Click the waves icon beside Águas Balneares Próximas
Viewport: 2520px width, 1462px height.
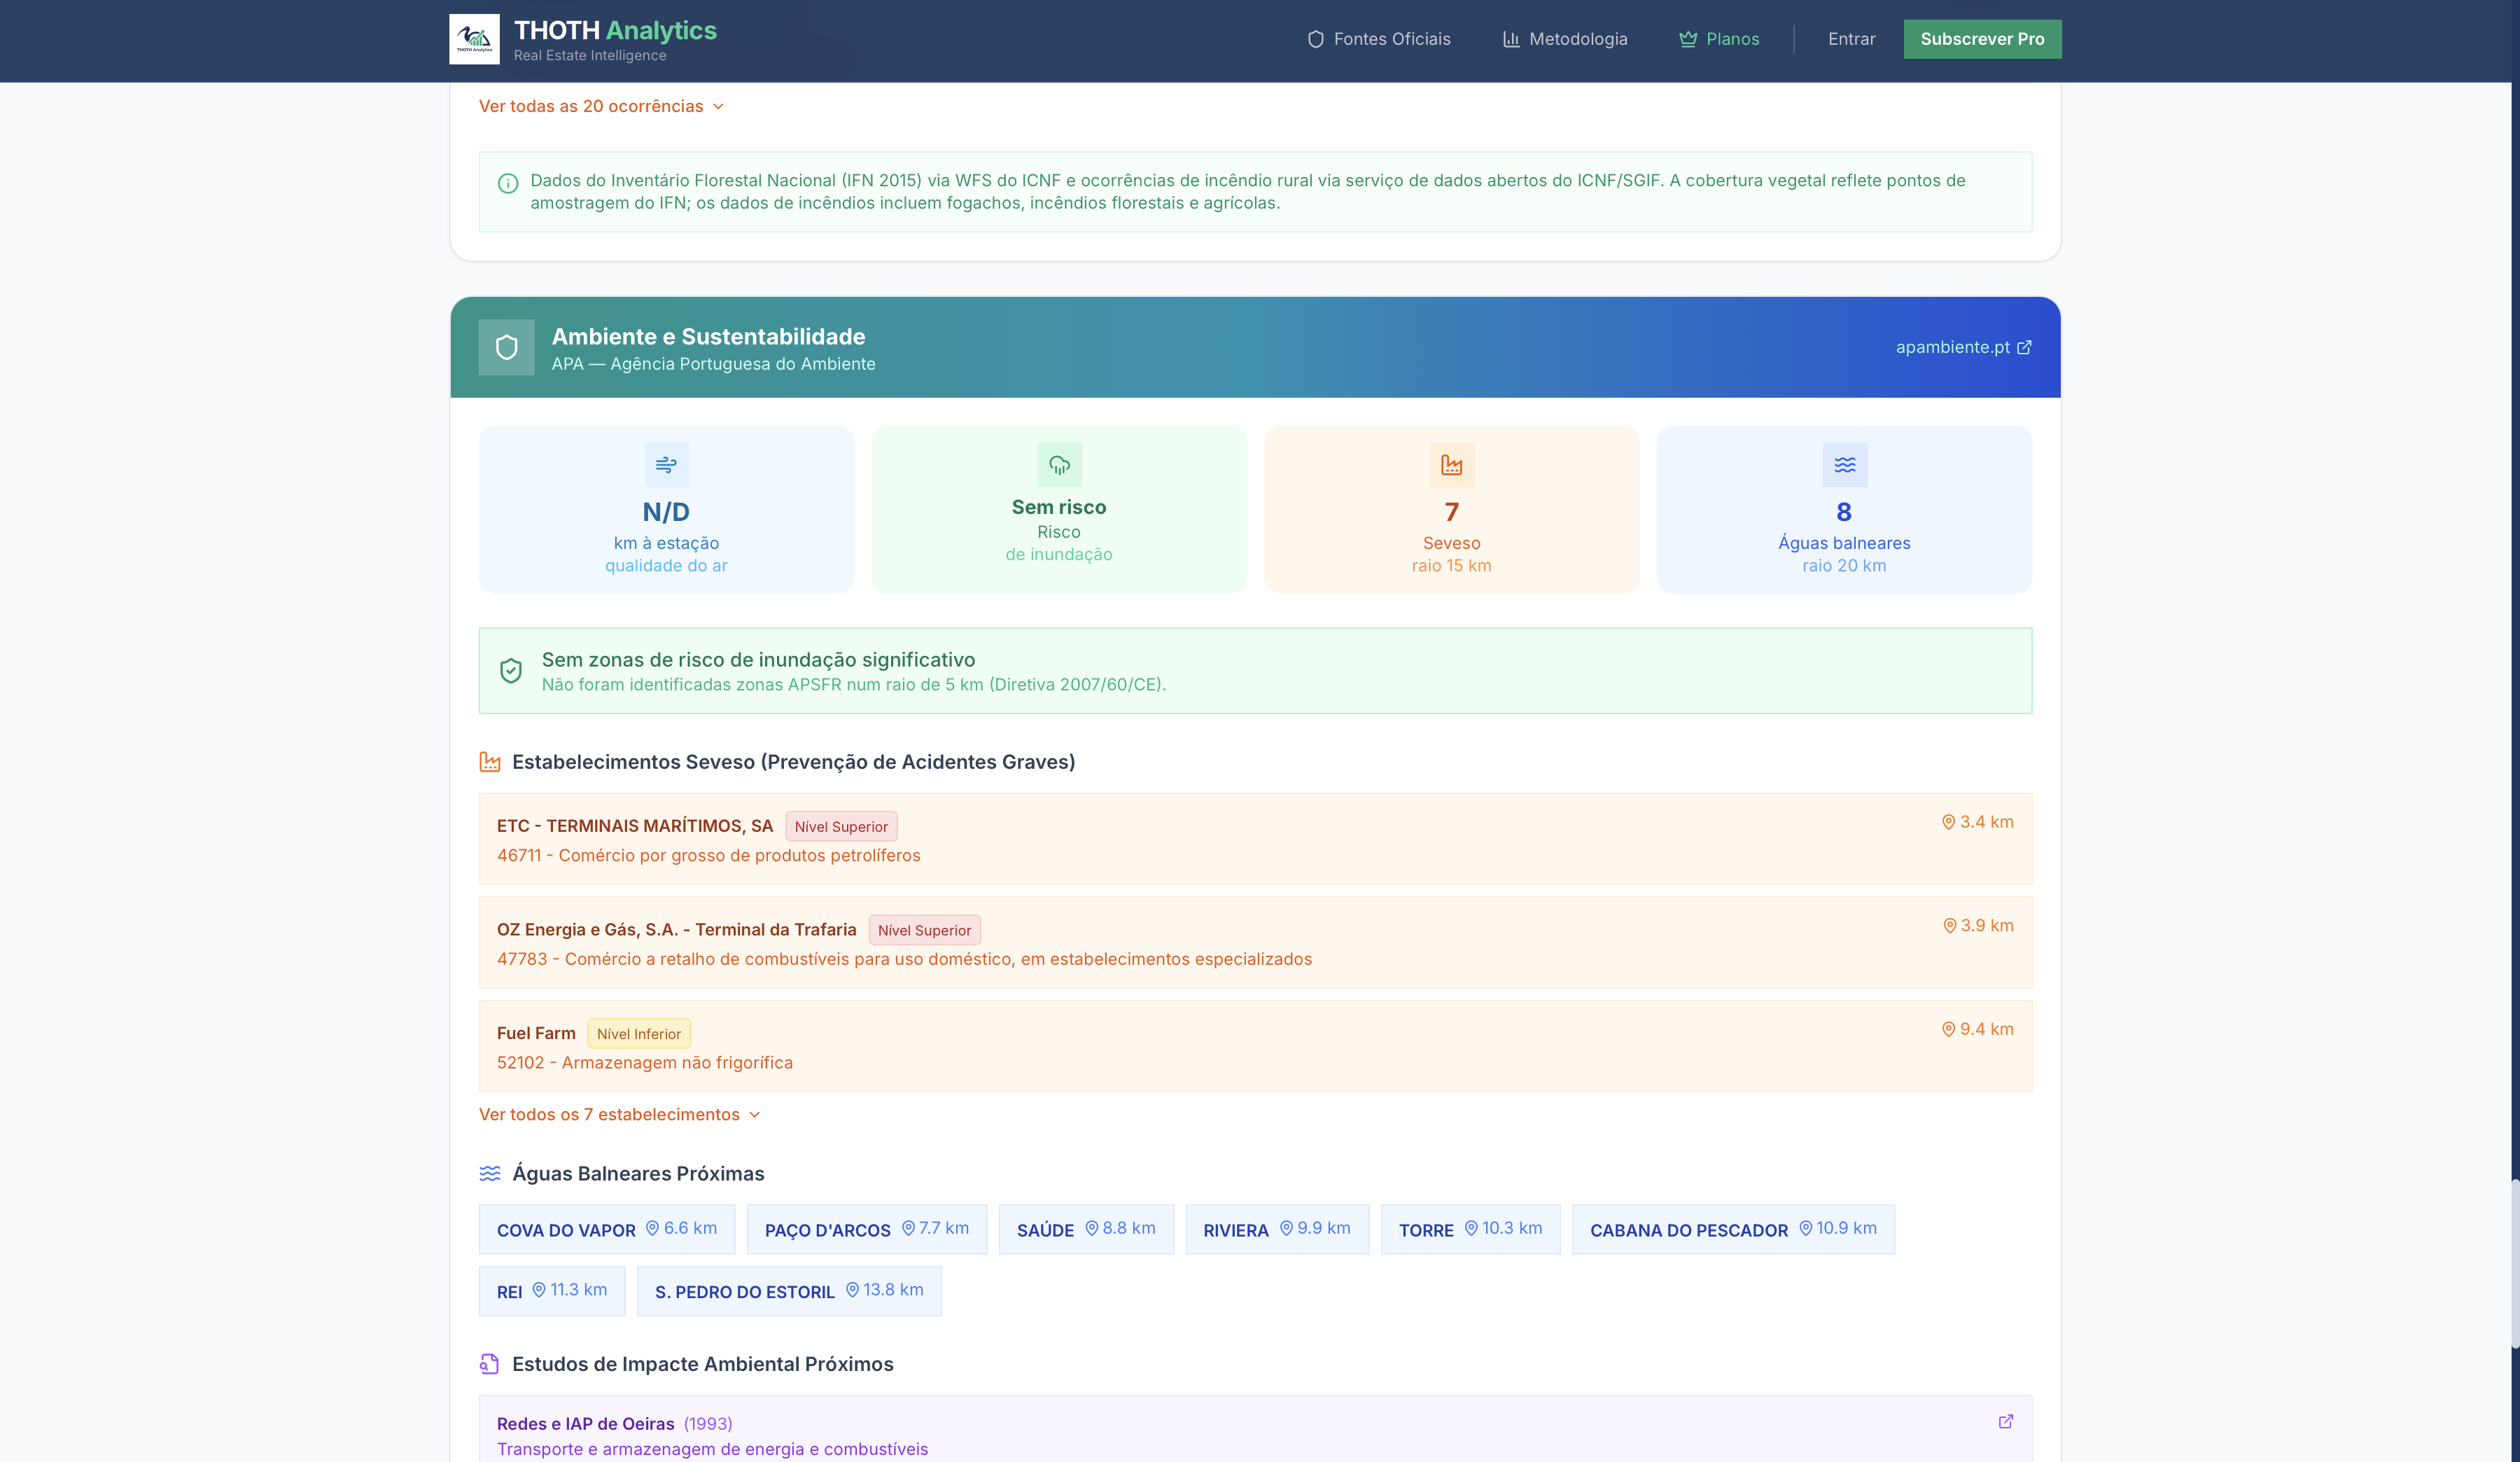click(x=490, y=1174)
